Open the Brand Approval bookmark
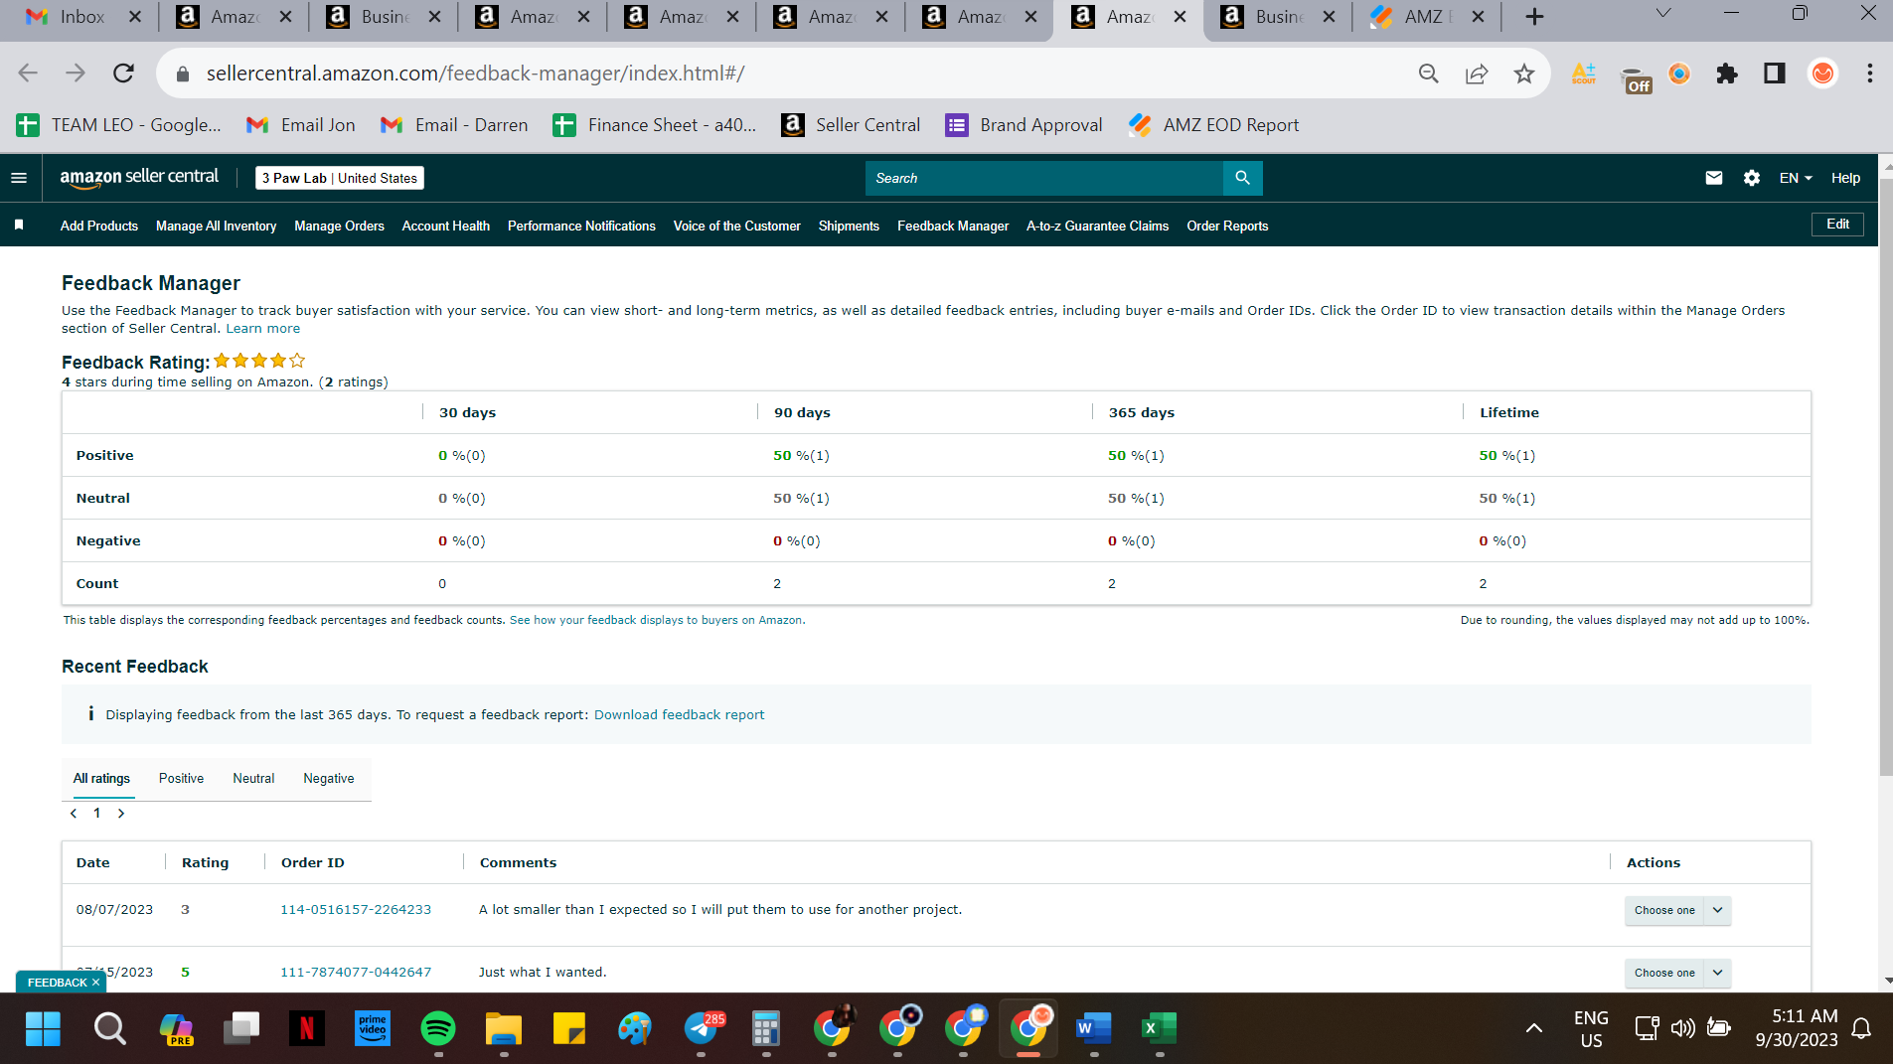 [x=1024, y=125]
